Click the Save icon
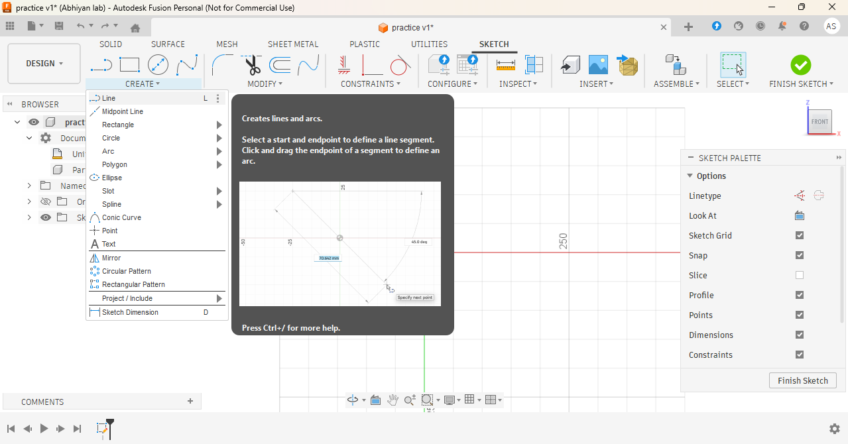 coord(59,26)
